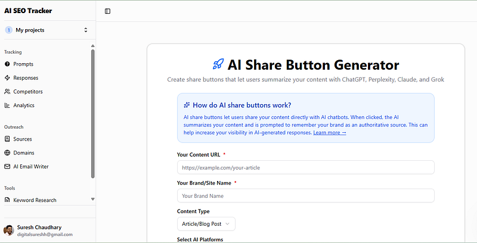Screen dimensions: 477x243
Task: Click the How do AI share buttons work heading
Action: tap(242, 105)
